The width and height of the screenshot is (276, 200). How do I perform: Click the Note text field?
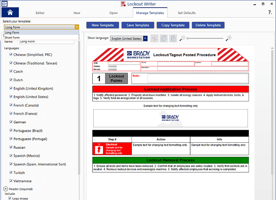(x=198, y=79)
